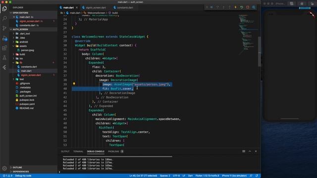This screenshot has height=178, width=317.
Task: Expand the Dependencies section
Action: coord(33,172)
